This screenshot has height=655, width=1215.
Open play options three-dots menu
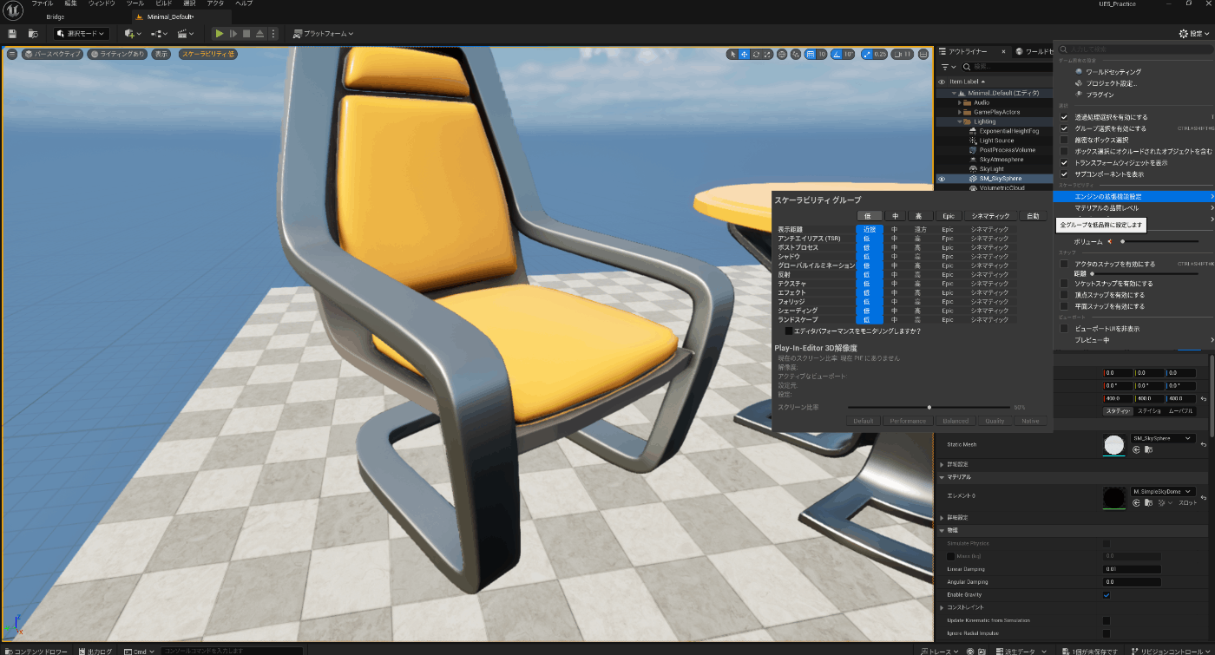pos(273,34)
